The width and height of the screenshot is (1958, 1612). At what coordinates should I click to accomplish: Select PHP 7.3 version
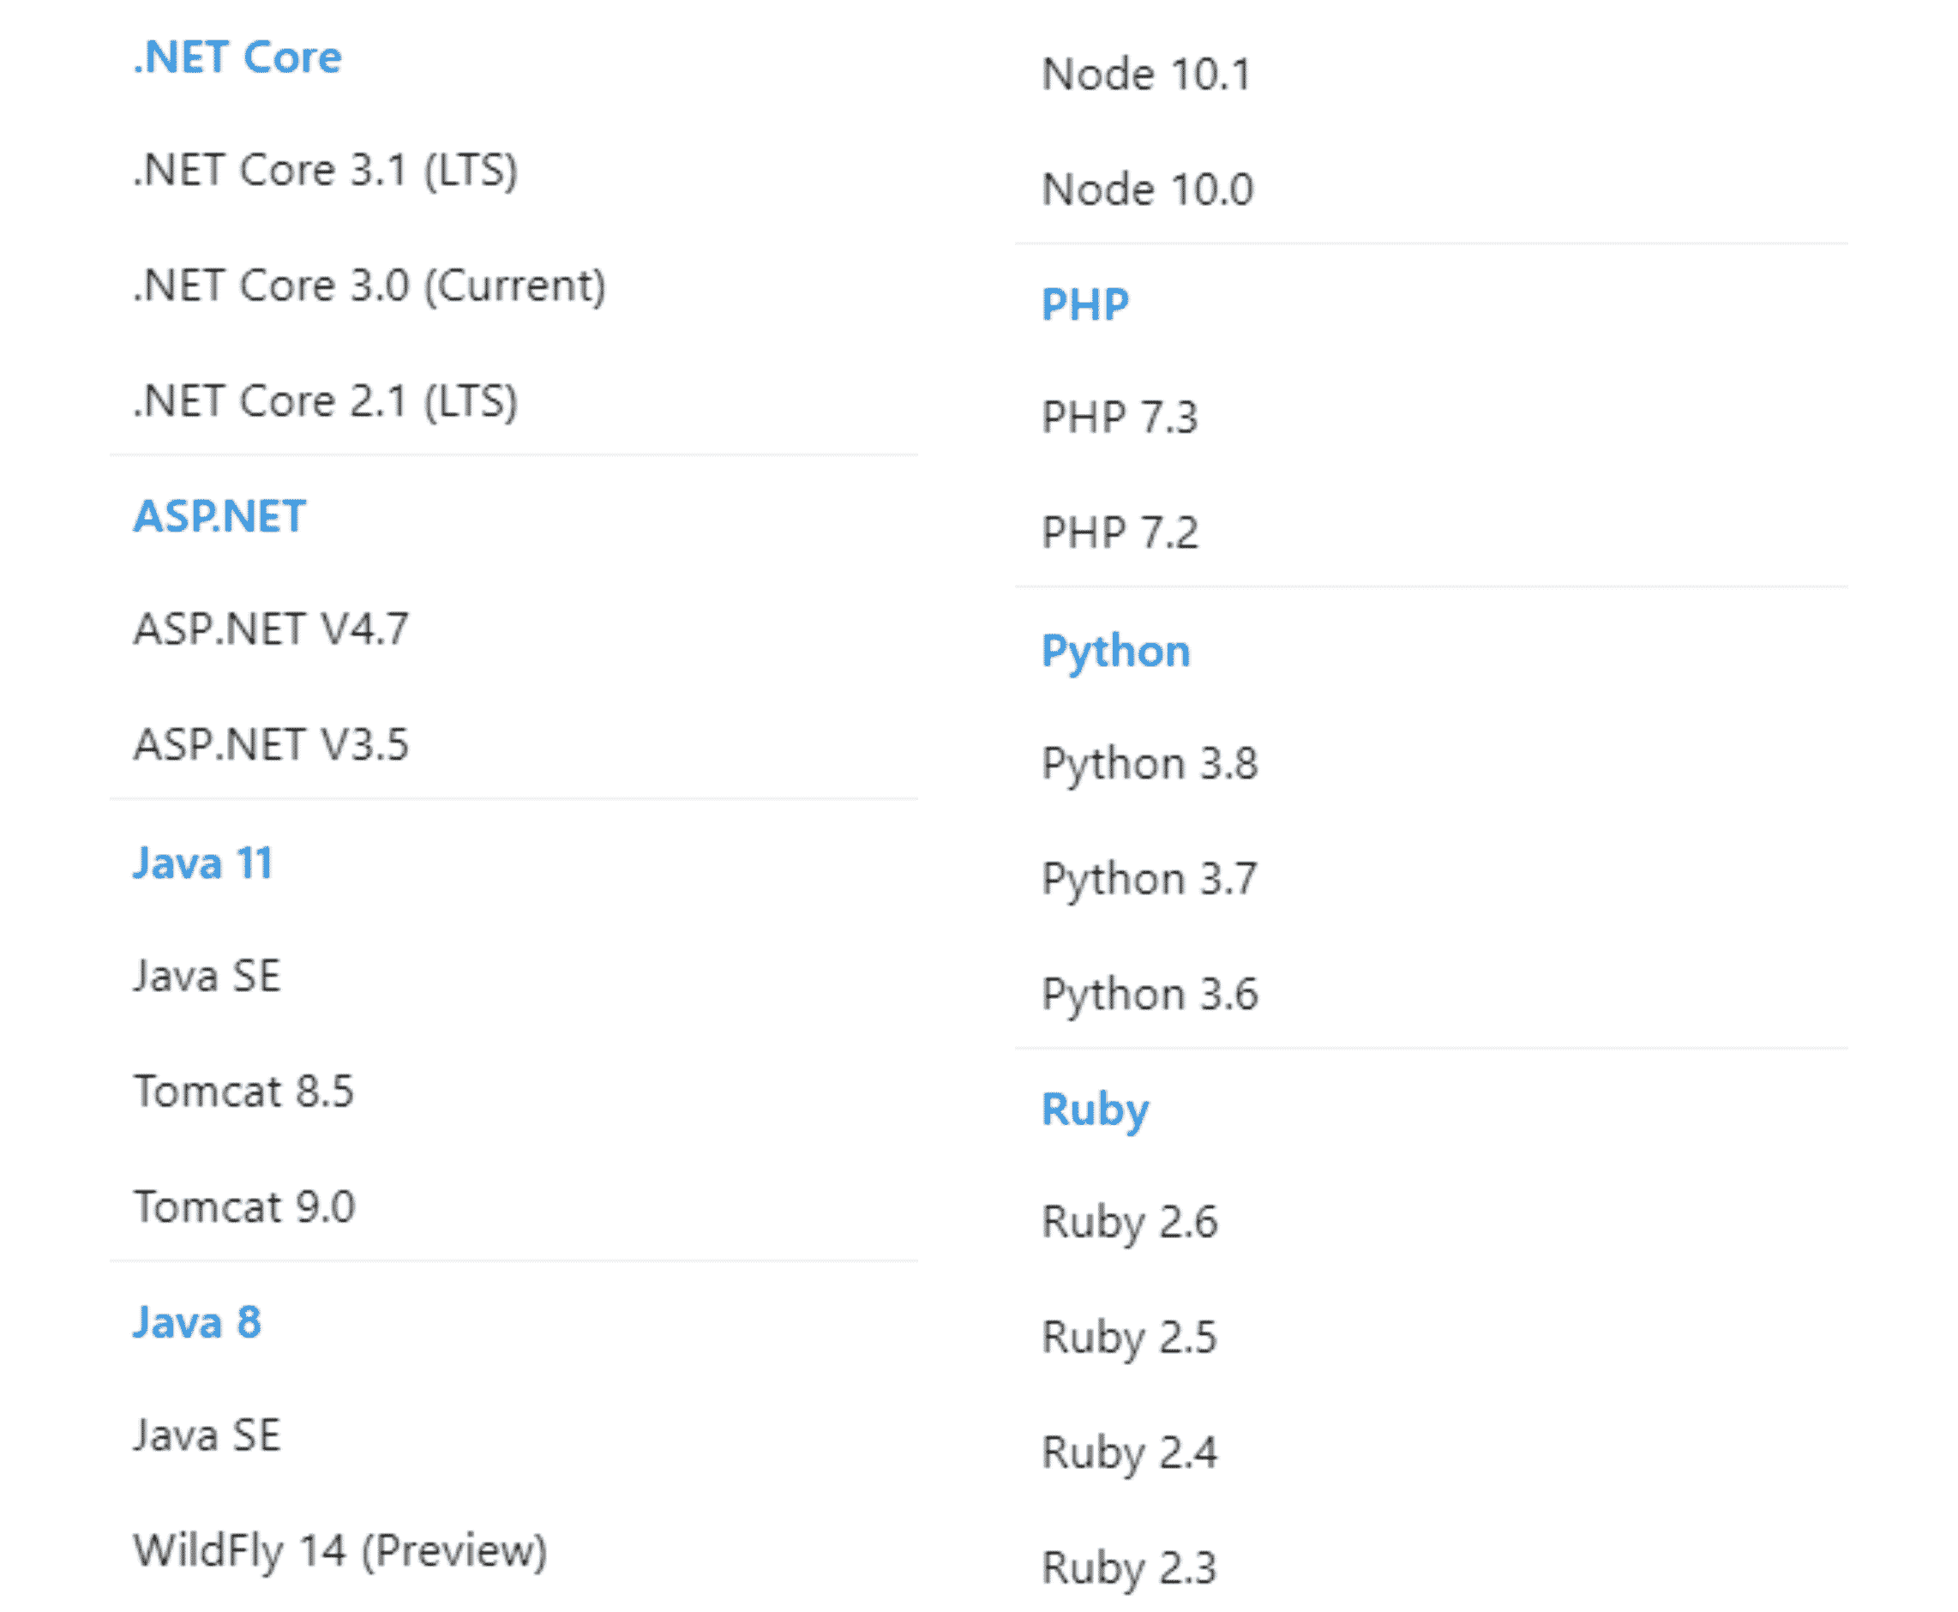click(x=1119, y=417)
